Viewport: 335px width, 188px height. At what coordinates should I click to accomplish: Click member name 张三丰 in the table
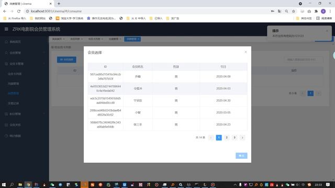pos(138,124)
